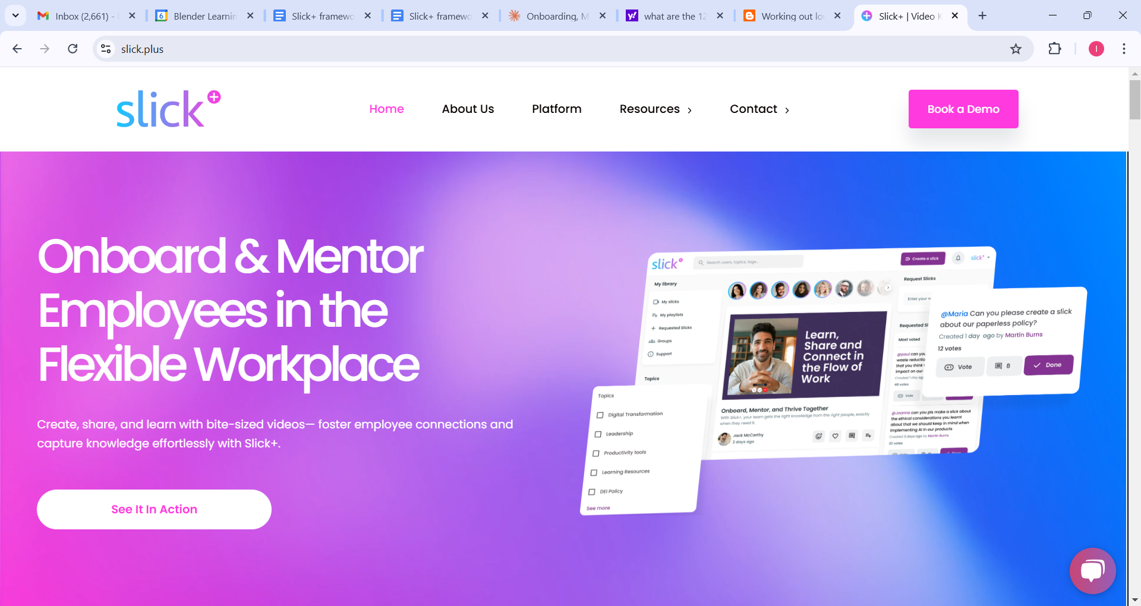
Task: Open the About Us menu item
Action: [x=468, y=109]
